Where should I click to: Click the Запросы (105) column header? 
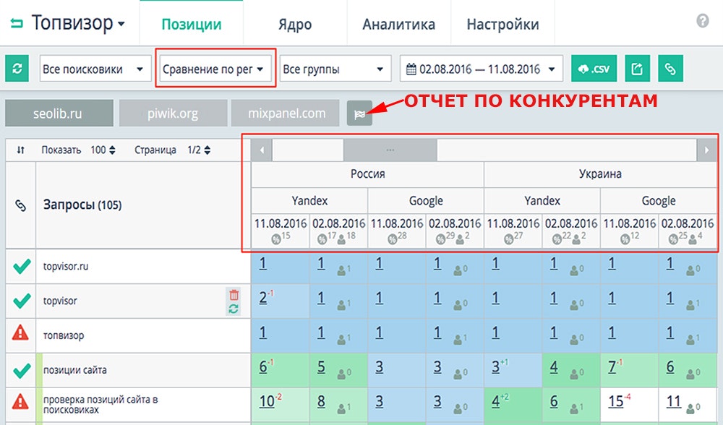pyautogui.click(x=82, y=205)
